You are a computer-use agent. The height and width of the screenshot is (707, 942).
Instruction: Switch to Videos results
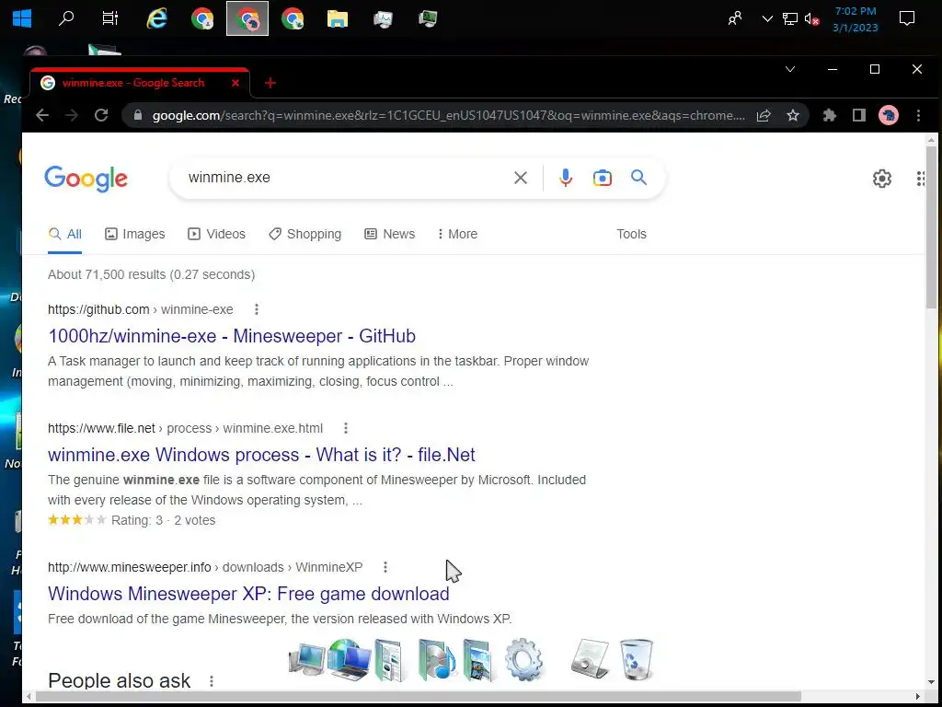pyautogui.click(x=216, y=234)
